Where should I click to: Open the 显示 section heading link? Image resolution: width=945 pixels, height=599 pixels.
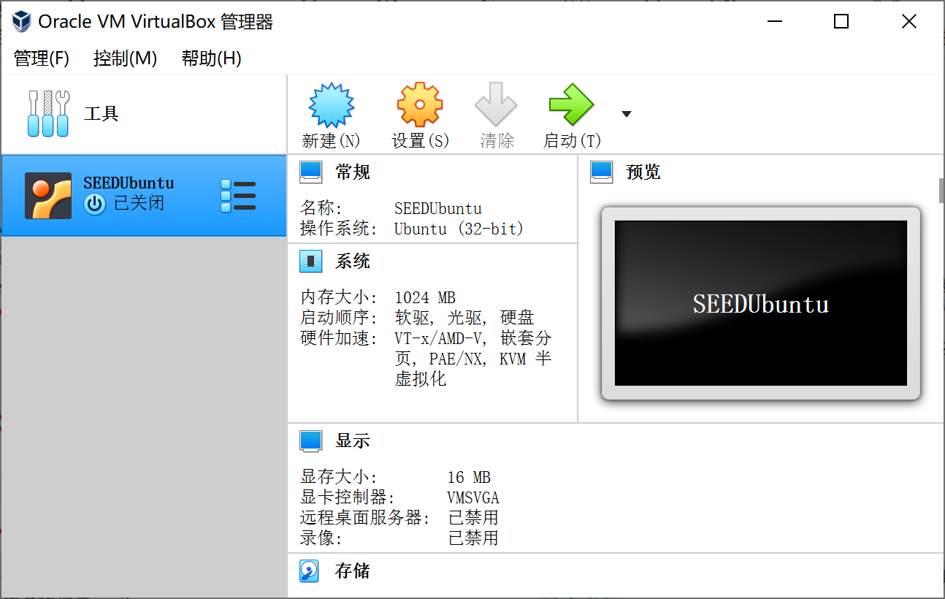(353, 441)
